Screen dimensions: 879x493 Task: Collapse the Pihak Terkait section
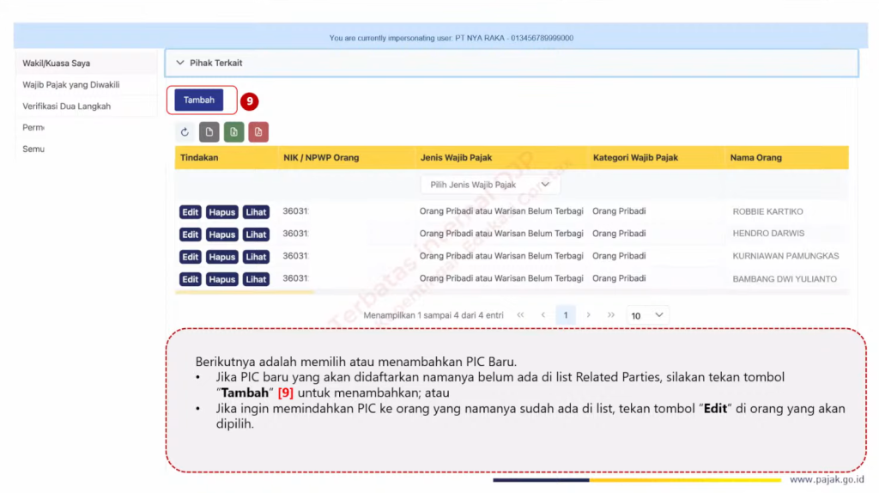180,63
